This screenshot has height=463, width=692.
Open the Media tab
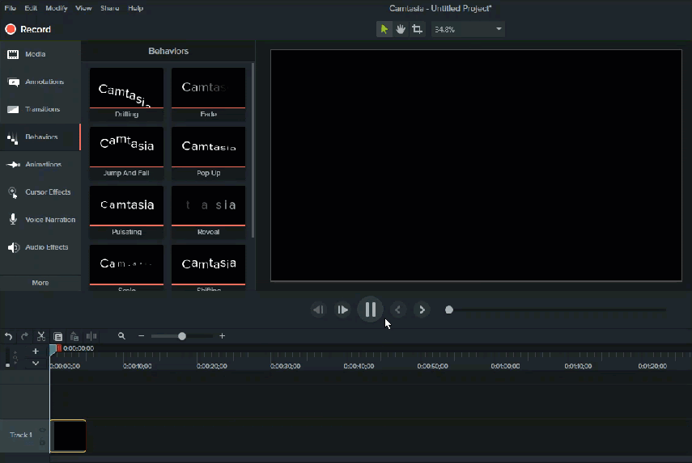[x=40, y=54]
